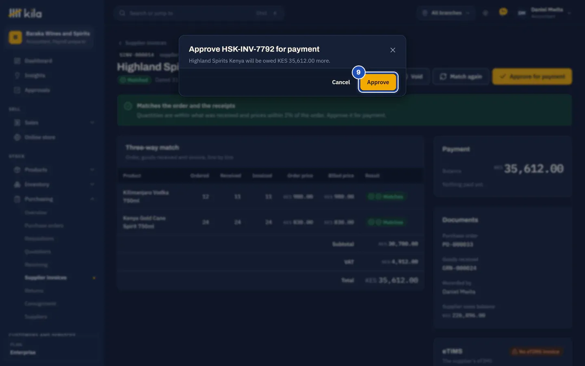Viewport: 585px width, 366px height.
Task: Click the search or jump-to field
Action: click(199, 13)
